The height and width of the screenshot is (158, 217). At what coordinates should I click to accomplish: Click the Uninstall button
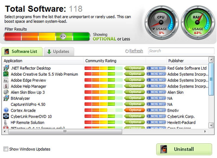coord(184,149)
